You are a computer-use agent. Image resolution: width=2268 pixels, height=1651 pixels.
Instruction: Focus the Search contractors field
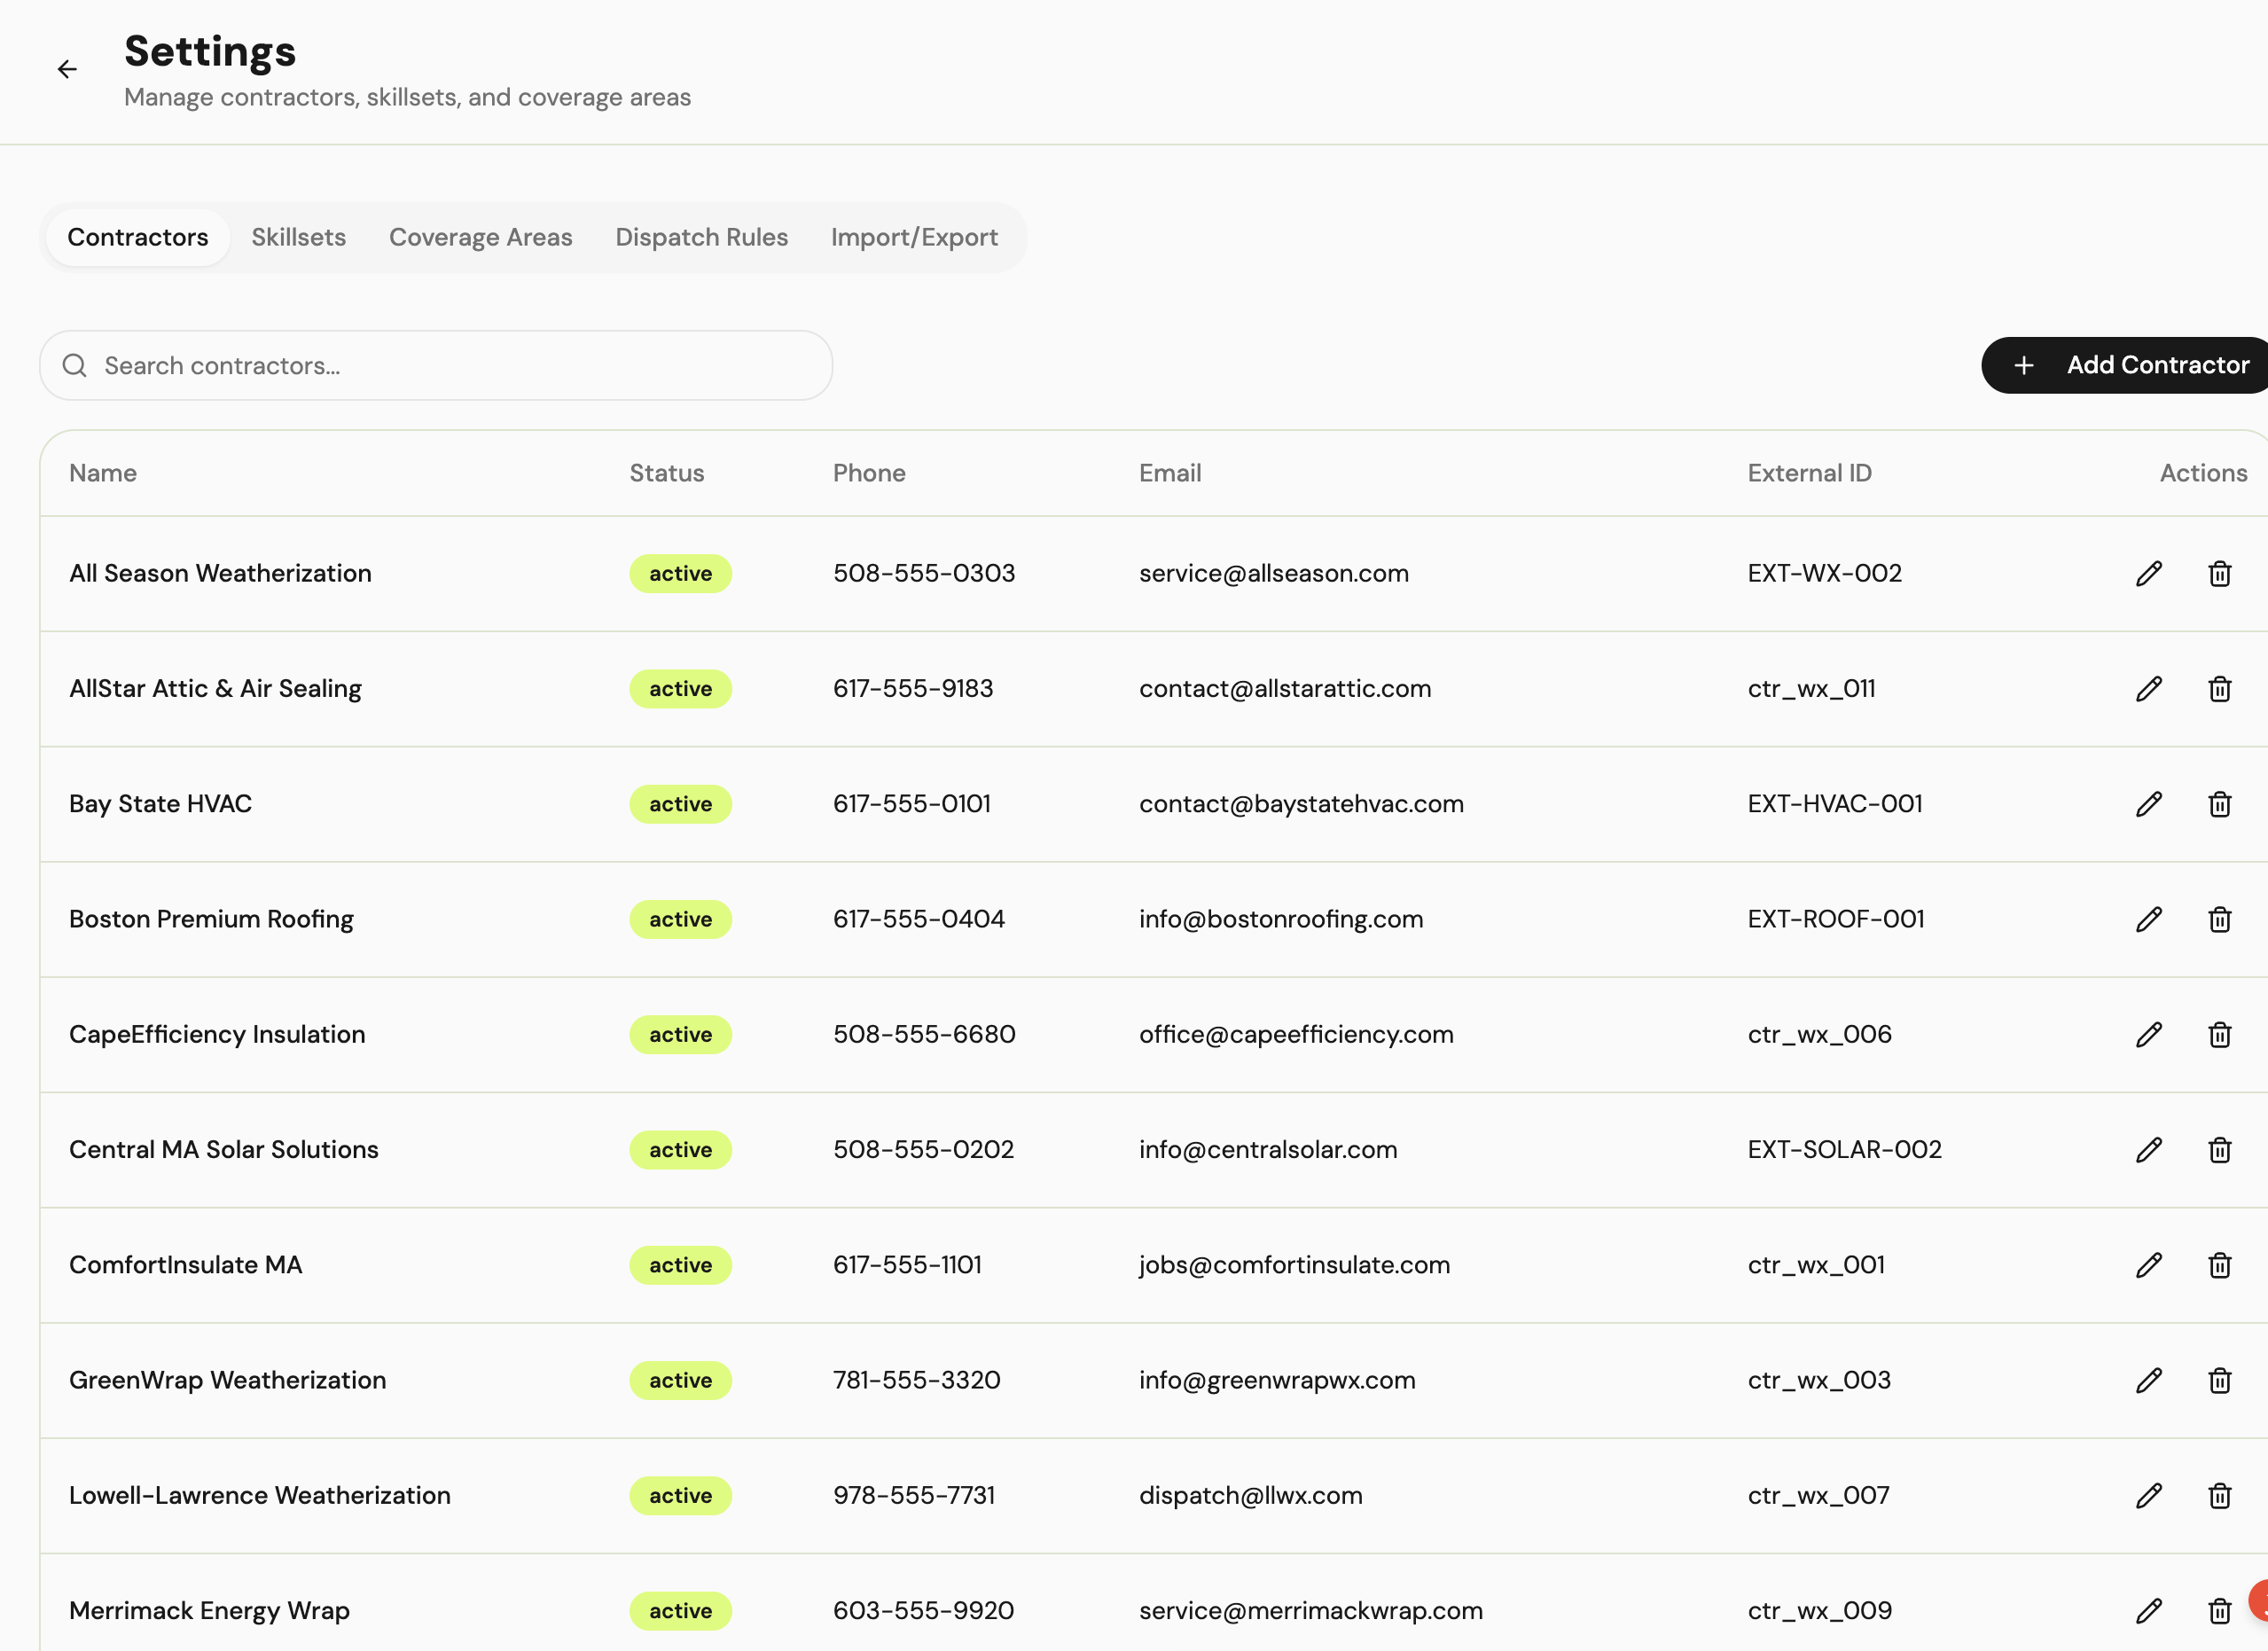tap(450, 365)
